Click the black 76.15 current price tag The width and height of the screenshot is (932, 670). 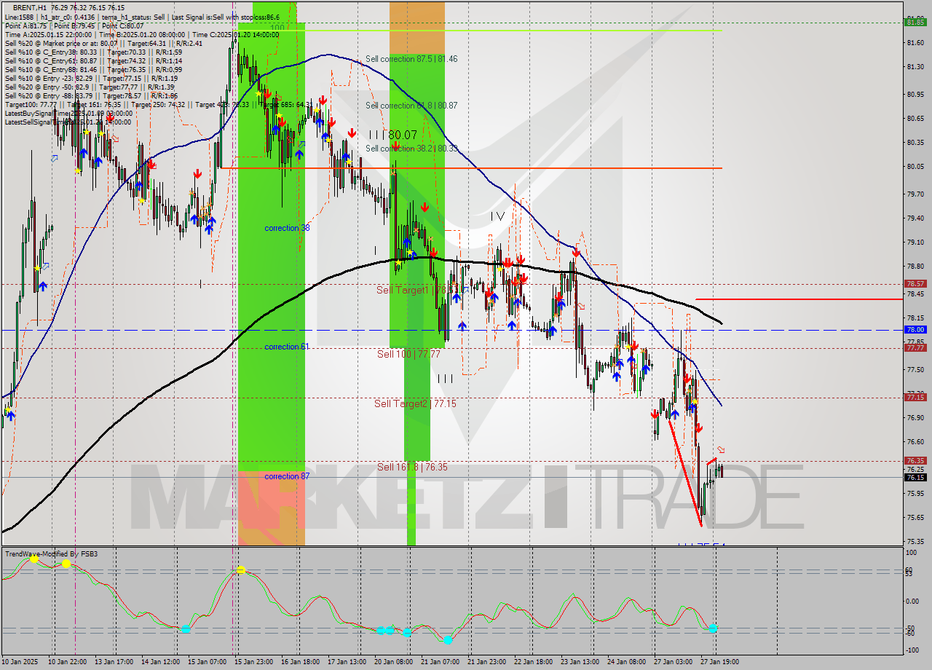[x=915, y=478]
